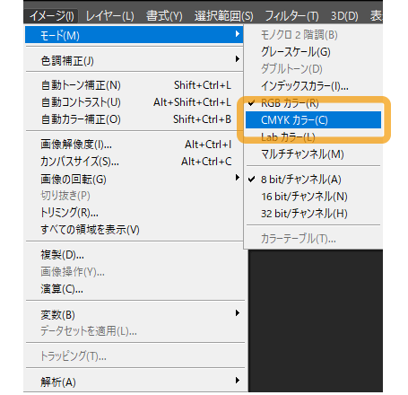Image resolution: width=408 pixels, height=395 pixels.
Task: Expand the 変数(B) submenu
Action: click(x=134, y=314)
